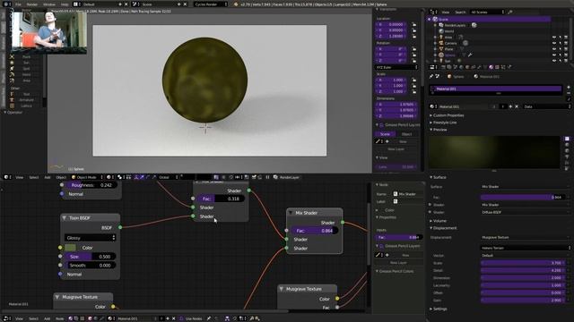574x322 pixels.
Task: Open the Object Mode dropdown
Action: point(87,177)
